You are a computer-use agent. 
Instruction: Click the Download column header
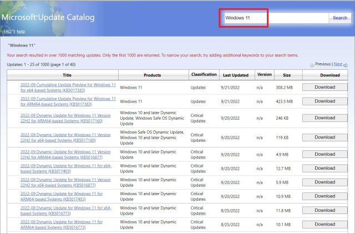click(330, 75)
